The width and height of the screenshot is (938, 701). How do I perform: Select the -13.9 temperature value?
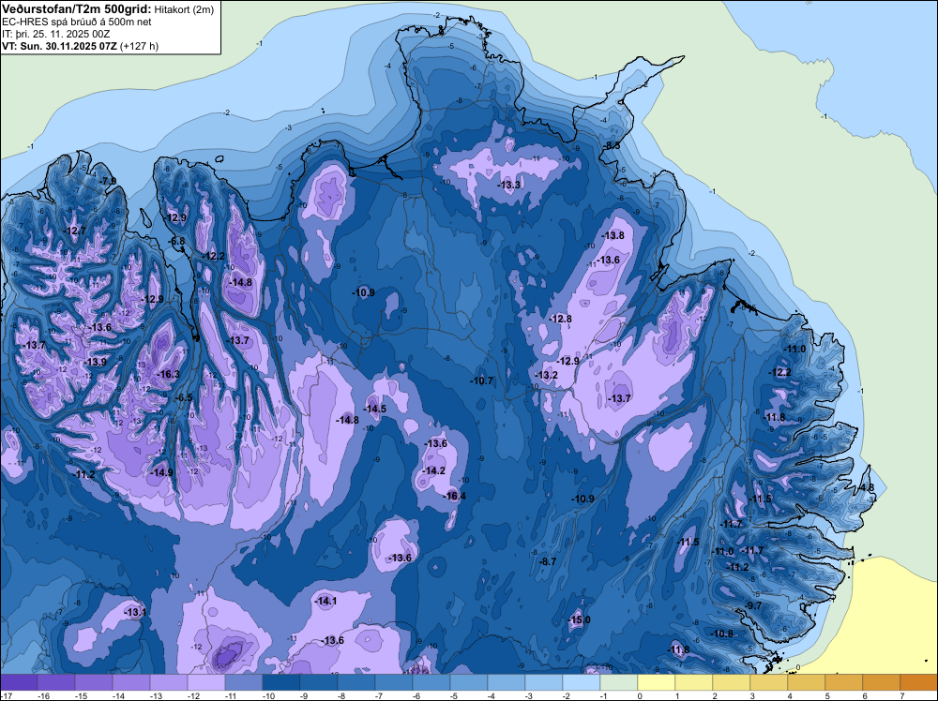(95, 362)
